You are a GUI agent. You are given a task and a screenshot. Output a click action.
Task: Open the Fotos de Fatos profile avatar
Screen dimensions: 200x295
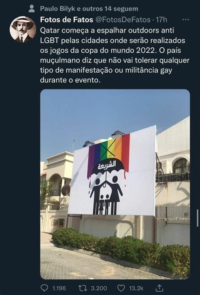[23, 29]
